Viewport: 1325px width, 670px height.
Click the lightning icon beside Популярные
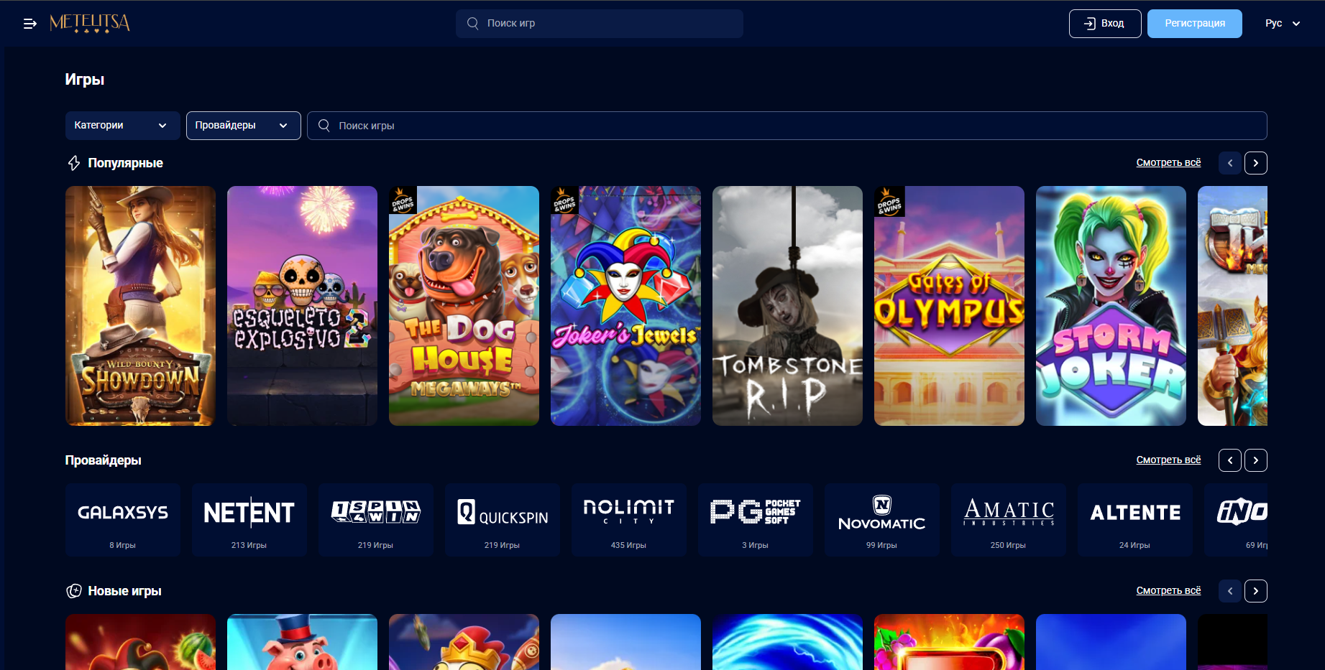73,163
